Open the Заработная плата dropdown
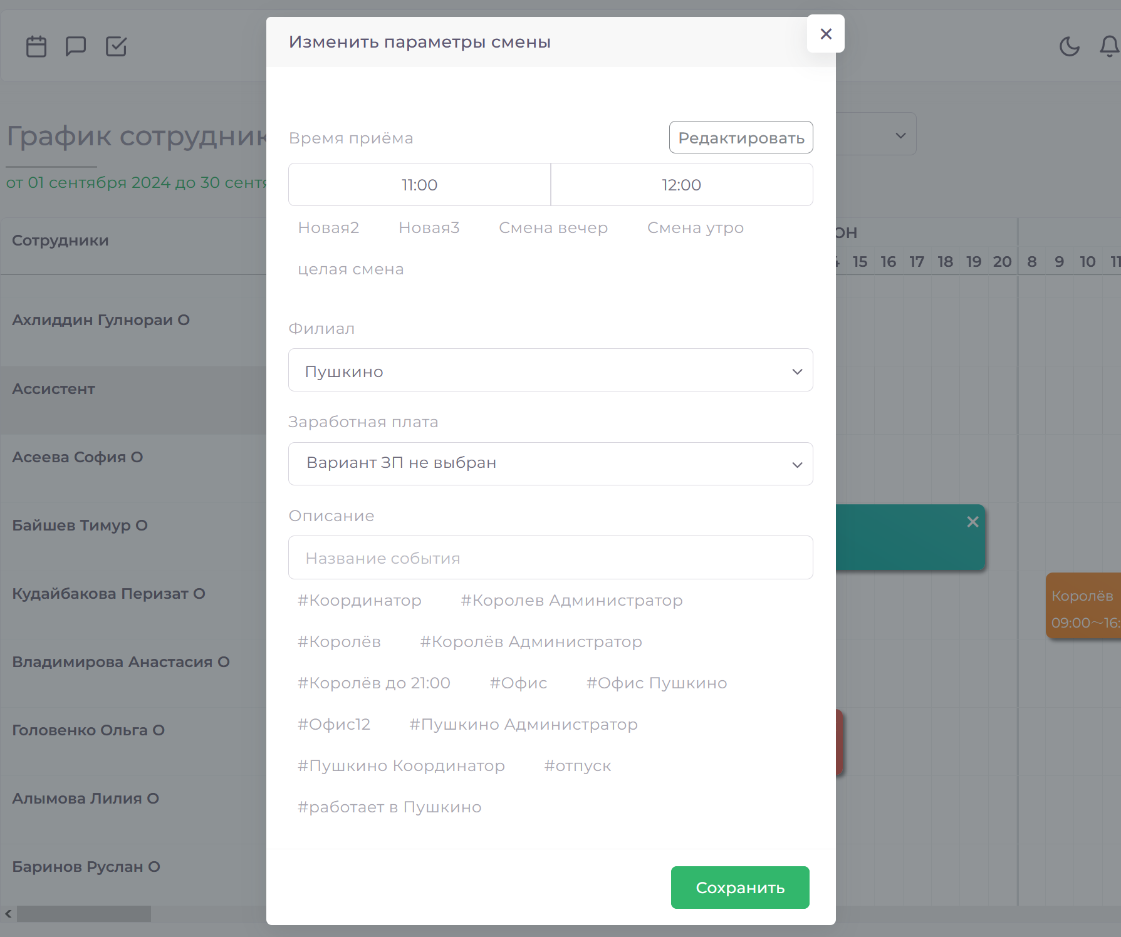Screen dimensions: 1121x937 point(551,463)
